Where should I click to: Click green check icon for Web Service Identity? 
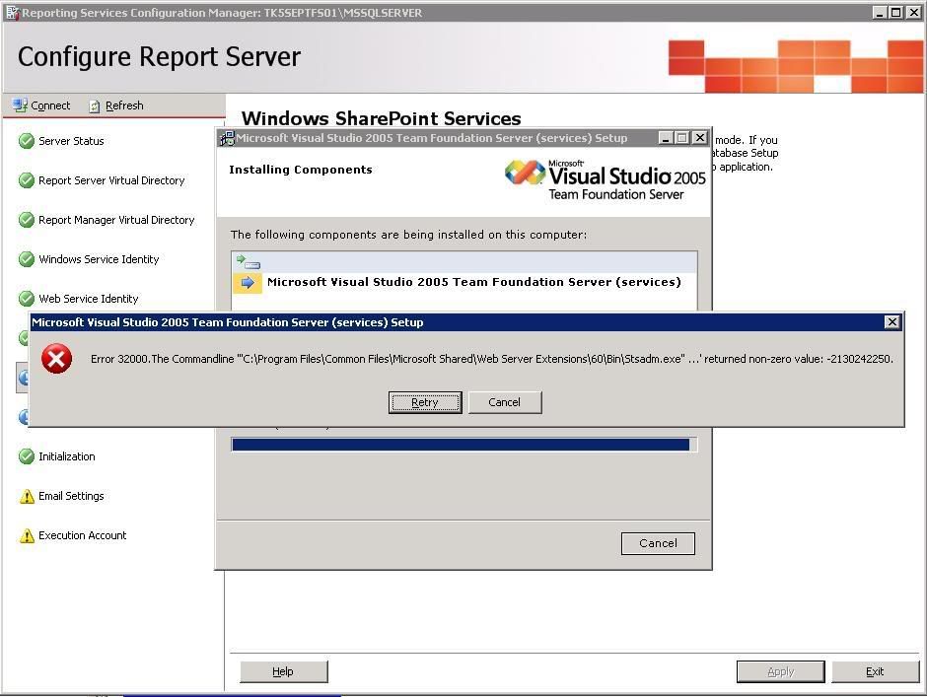pos(27,299)
